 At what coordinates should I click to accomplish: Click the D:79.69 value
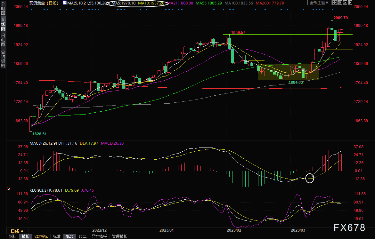72,190
